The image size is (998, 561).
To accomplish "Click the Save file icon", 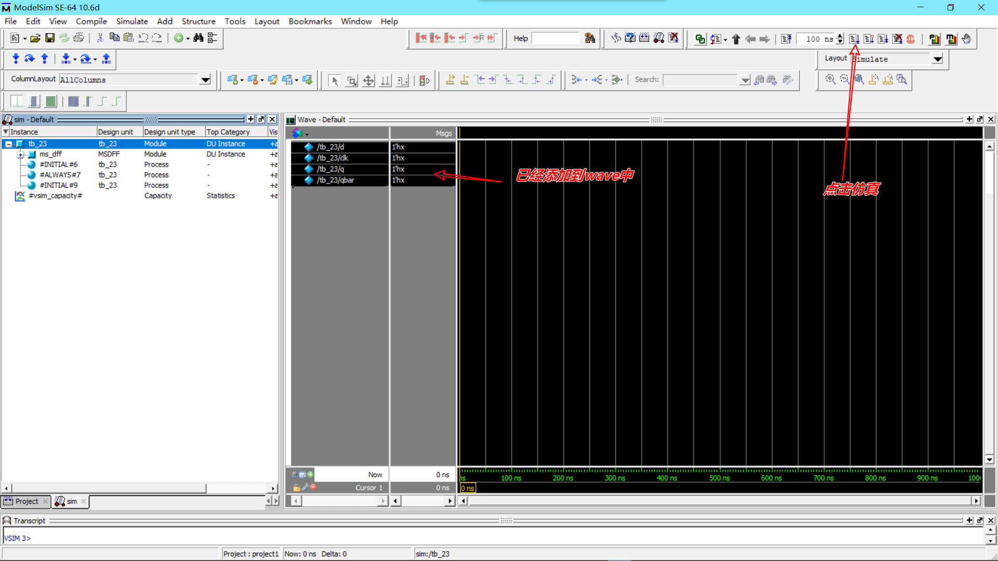I will [x=50, y=38].
